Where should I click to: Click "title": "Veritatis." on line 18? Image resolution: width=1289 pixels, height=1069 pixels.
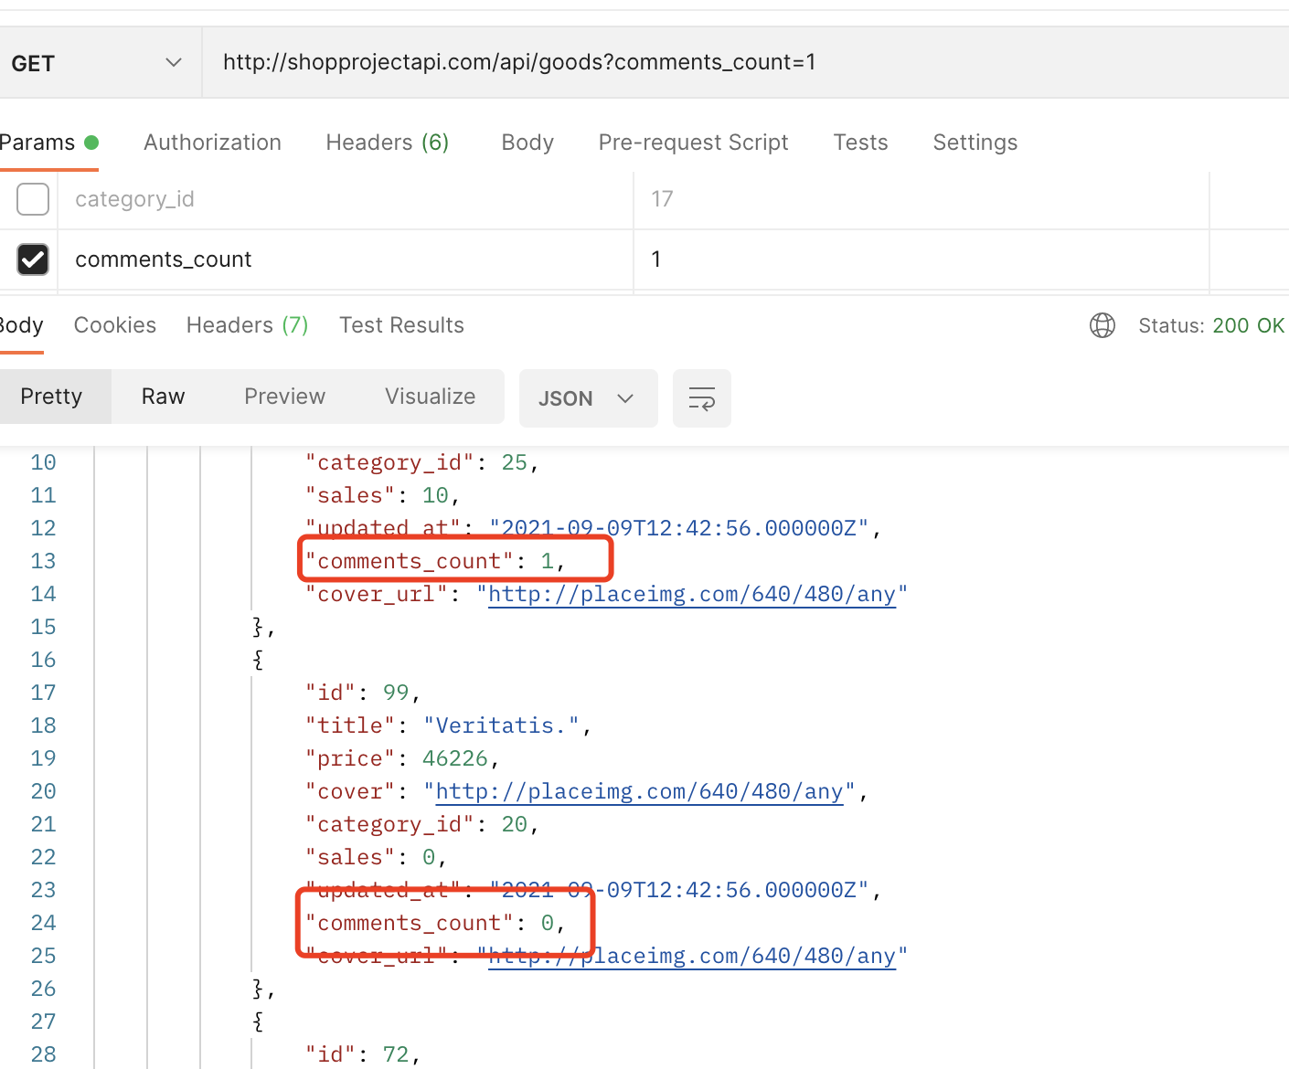pos(448,725)
